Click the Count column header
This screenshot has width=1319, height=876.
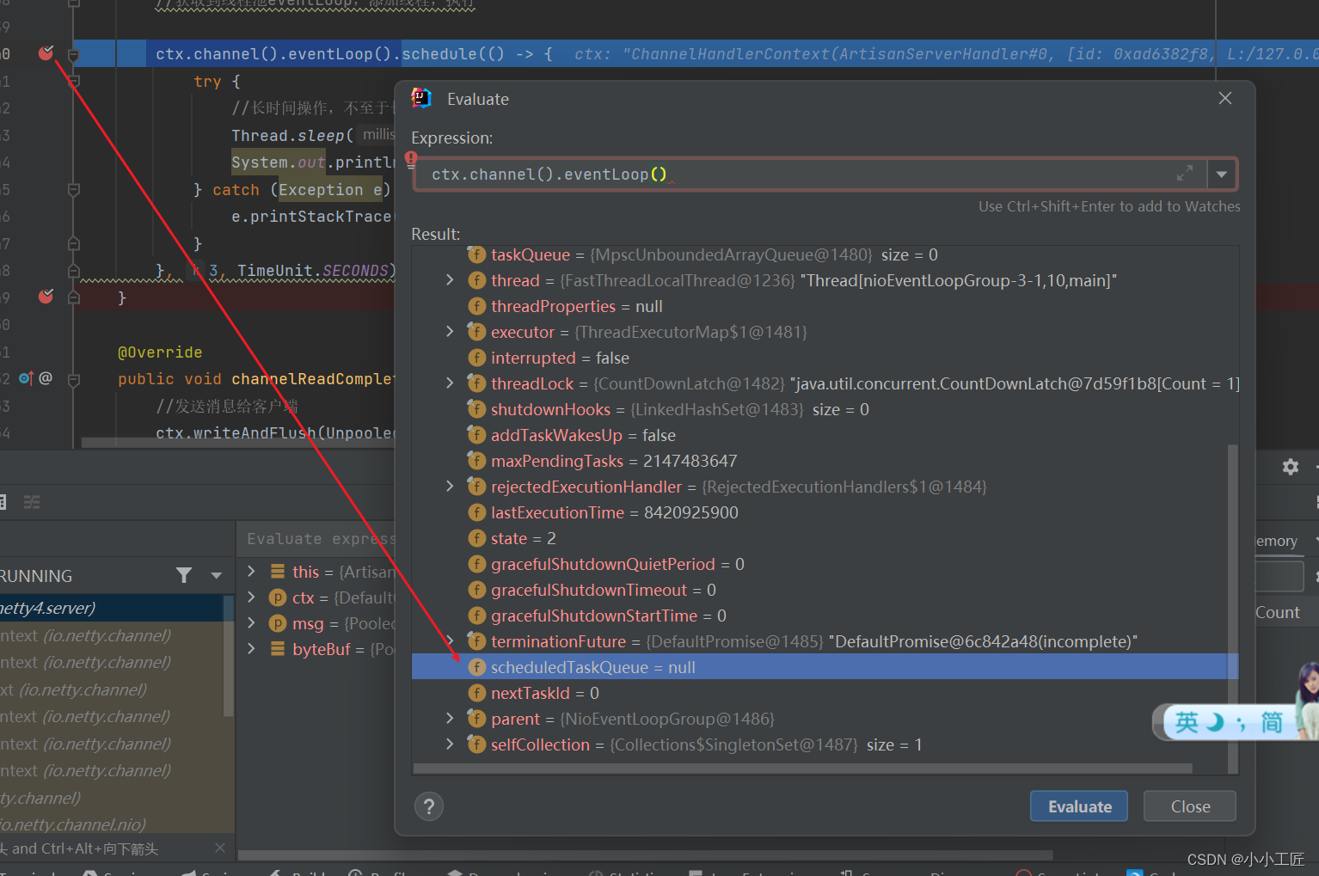1278,612
